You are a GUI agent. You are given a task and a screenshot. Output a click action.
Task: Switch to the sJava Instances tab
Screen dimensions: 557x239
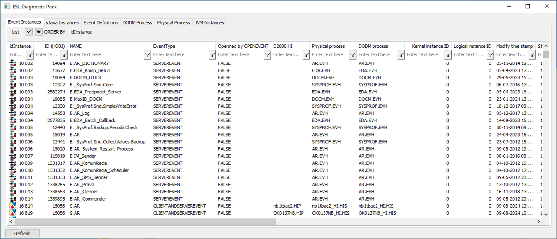[x=62, y=23]
